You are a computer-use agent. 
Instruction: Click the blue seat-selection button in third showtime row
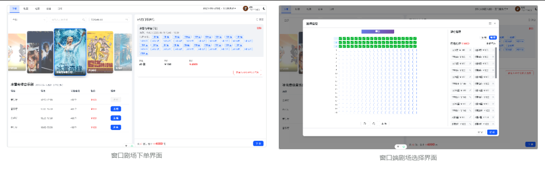click(116, 118)
